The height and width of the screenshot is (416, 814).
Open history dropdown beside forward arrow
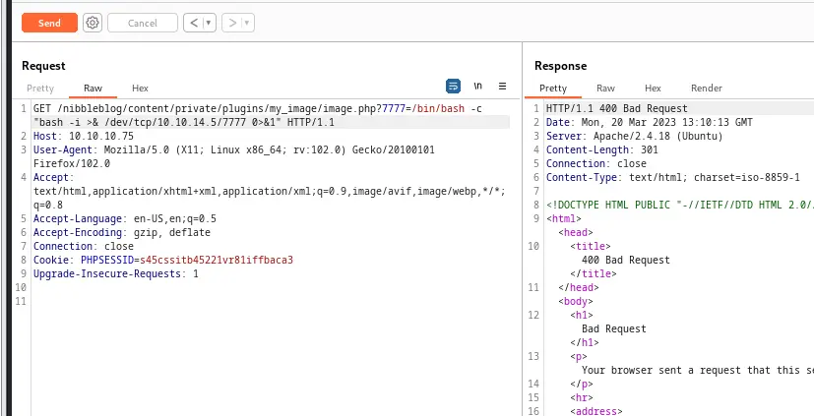coord(247,23)
